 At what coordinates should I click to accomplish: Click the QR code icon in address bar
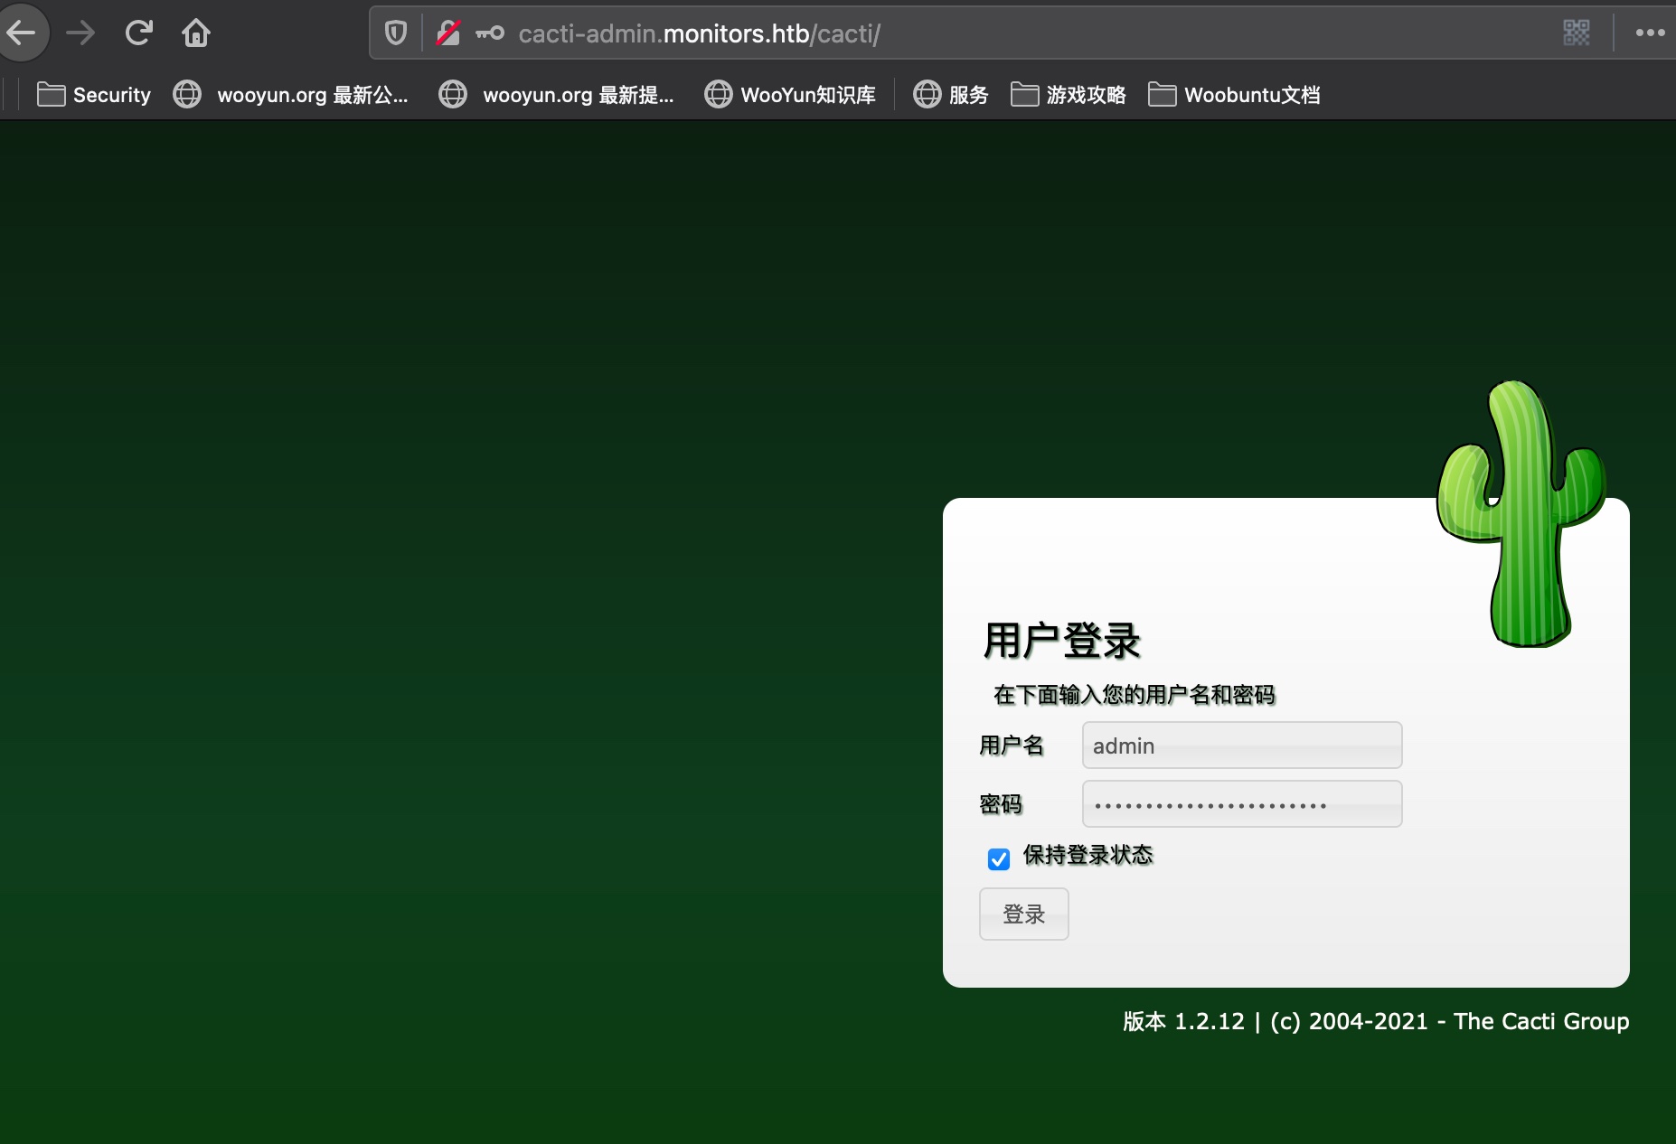(x=1577, y=33)
